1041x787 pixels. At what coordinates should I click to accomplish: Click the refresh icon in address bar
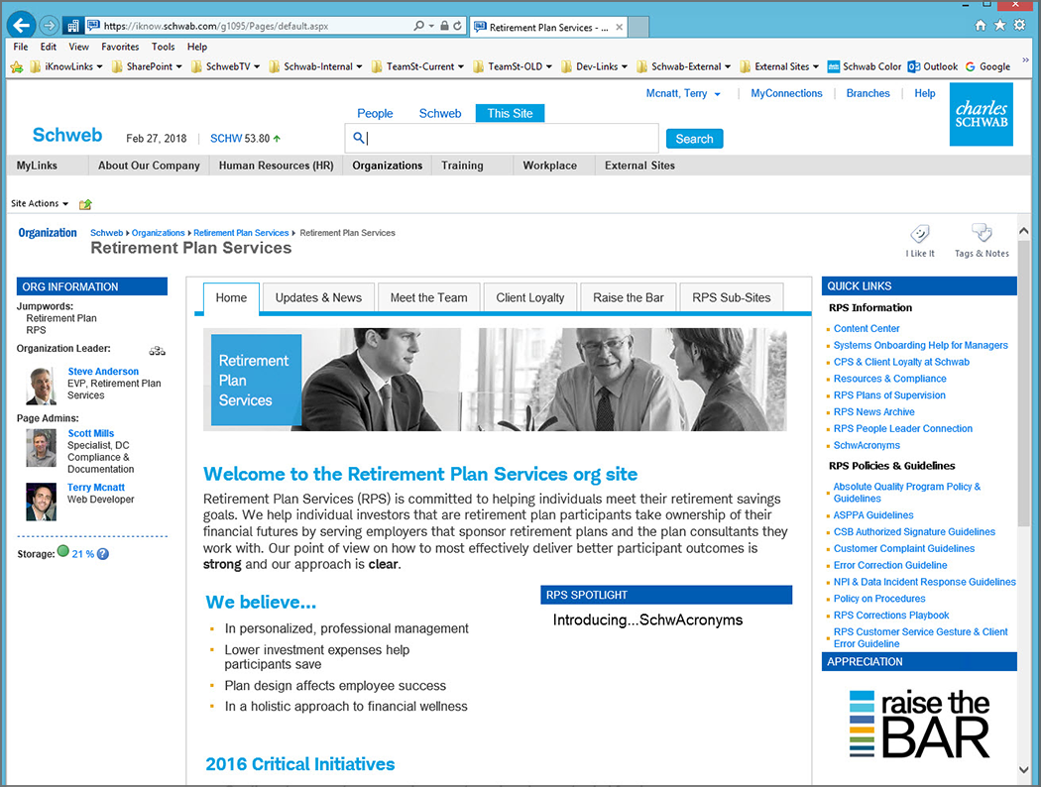click(x=457, y=26)
